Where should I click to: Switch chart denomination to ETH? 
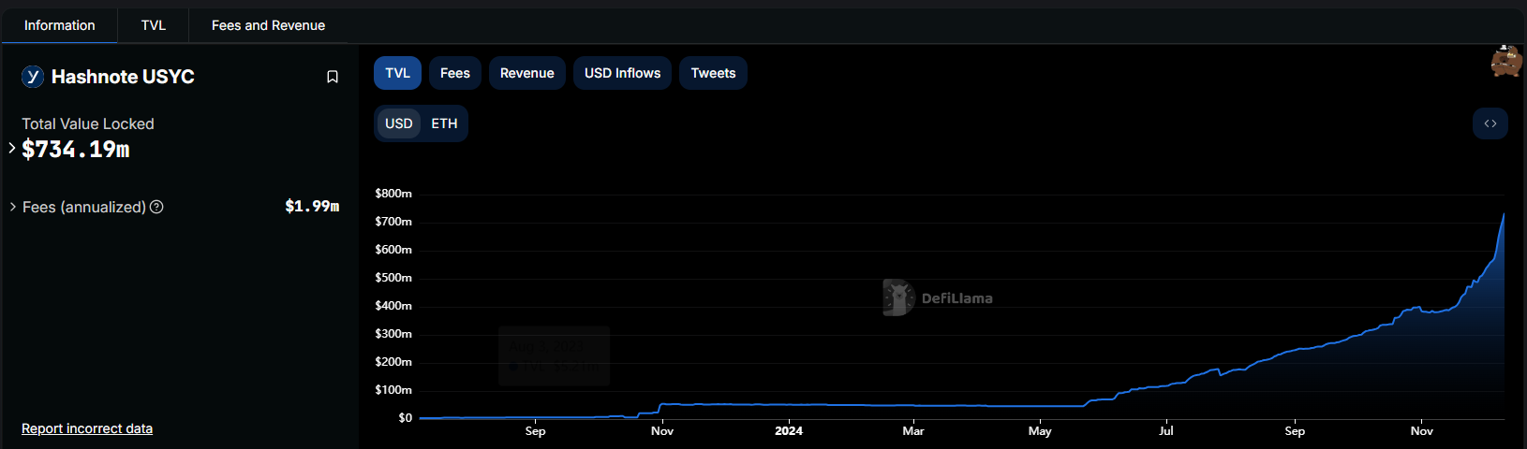click(444, 123)
